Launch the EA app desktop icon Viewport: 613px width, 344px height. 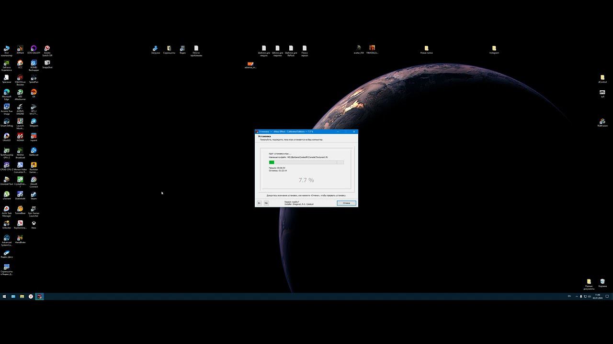pyautogui.click(x=34, y=94)
